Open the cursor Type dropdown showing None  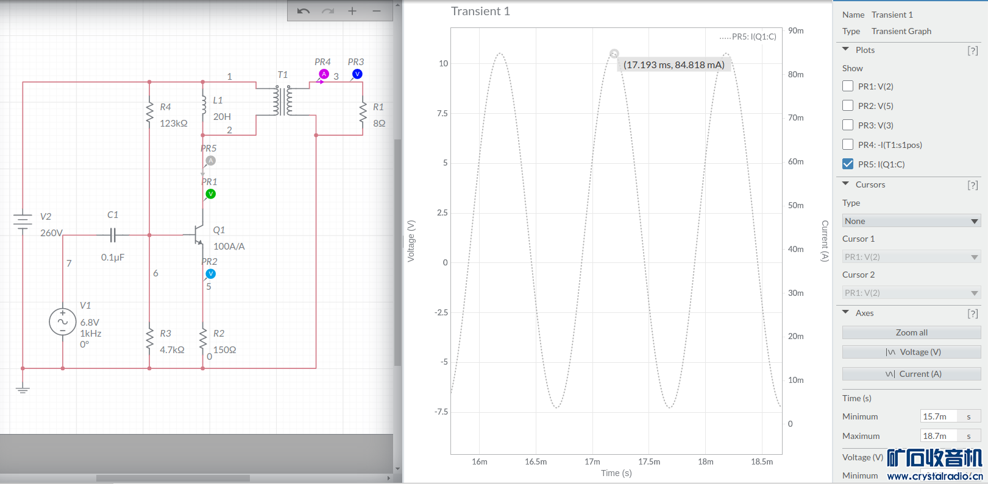[x=912, y=221]
